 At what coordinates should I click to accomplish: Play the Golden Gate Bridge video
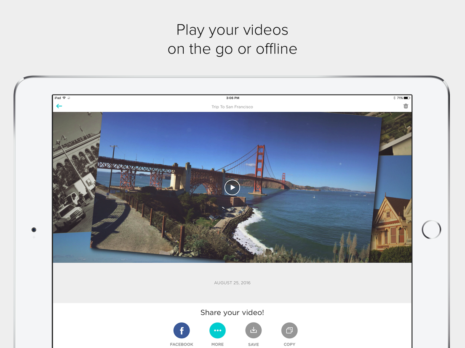pos(232,187)
